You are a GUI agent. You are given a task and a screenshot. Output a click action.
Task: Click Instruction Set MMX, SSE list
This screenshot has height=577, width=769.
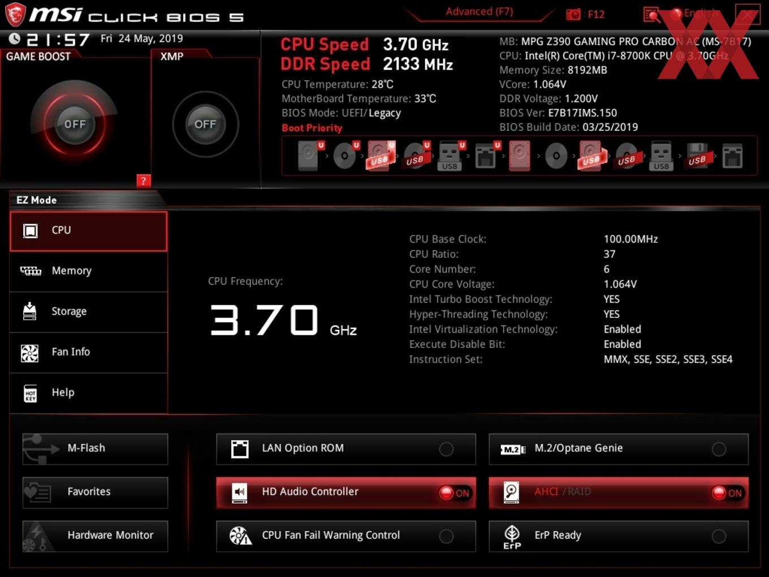(668, 359)
